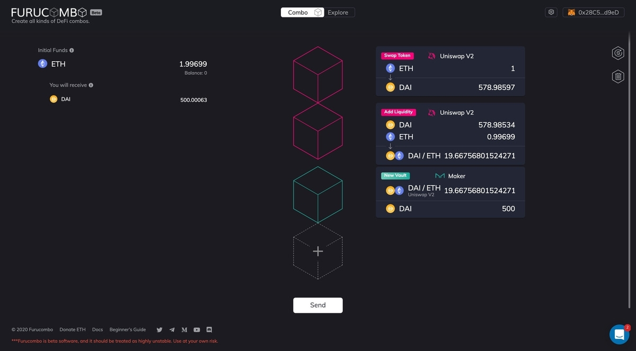Screen dimensions: 636x351
Task: Add a new cube with the plus placeholder
Action: [x=318, y=251]
